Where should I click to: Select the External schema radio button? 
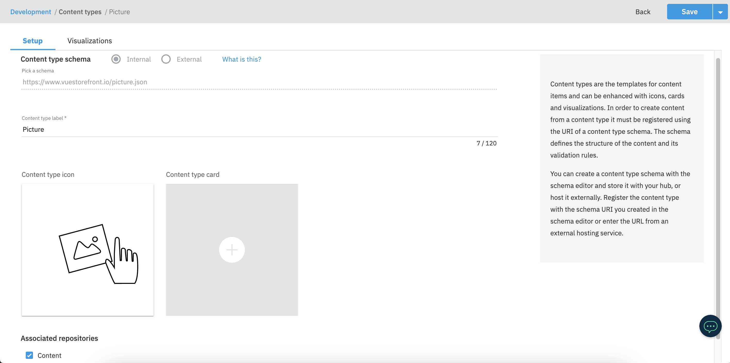click(166, 59)
